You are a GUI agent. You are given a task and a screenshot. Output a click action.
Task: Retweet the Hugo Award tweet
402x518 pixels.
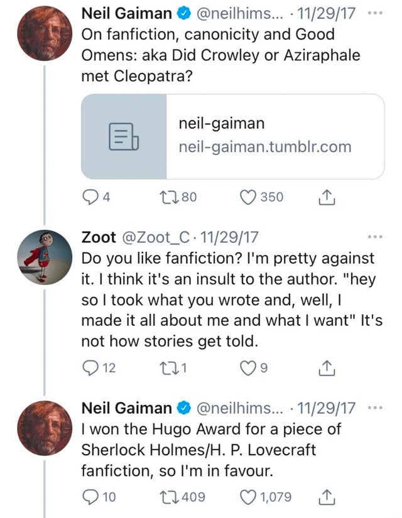click(170, 497)
